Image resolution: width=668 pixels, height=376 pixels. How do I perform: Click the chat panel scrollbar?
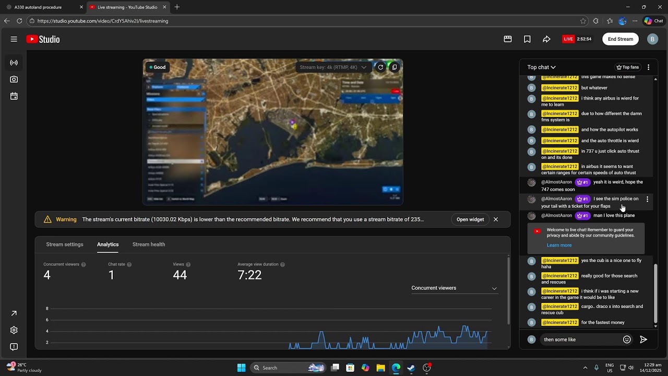[655, 294]
